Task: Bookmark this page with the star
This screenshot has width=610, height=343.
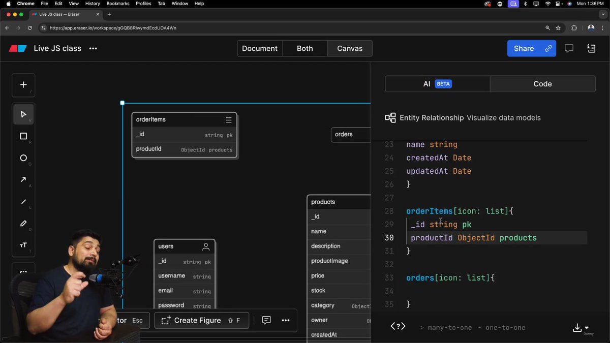Action: (x=558, y=28)
